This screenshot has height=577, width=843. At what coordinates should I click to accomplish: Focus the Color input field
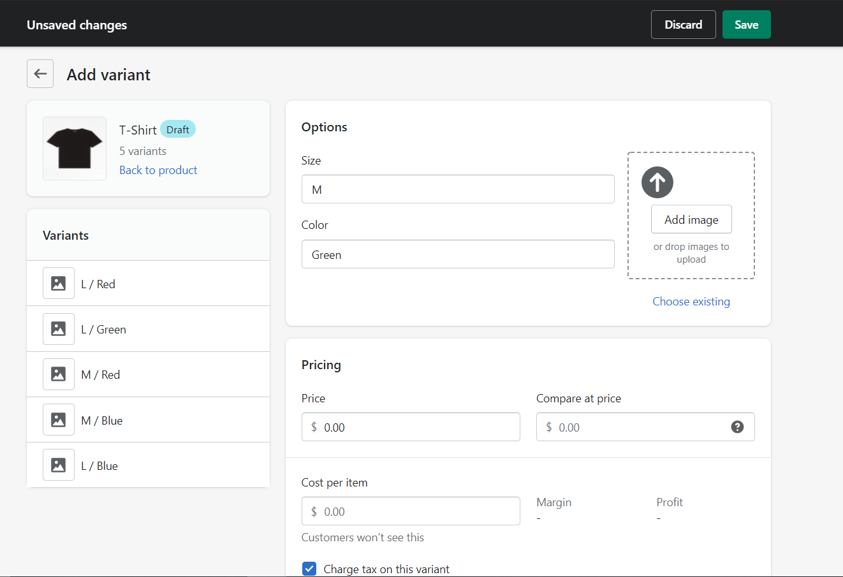point(458,254)
